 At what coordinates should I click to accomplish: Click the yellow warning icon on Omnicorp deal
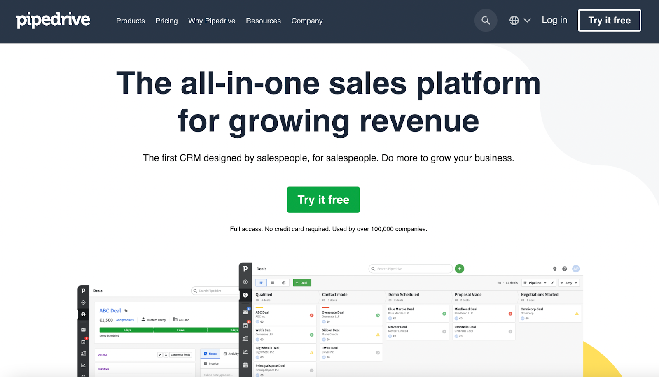(x=577, y=314)
